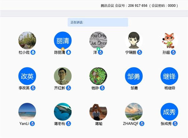Click the 正在讲话 speaking status bar
Viewport: 188px width, 138px height.
pos(98,22)
